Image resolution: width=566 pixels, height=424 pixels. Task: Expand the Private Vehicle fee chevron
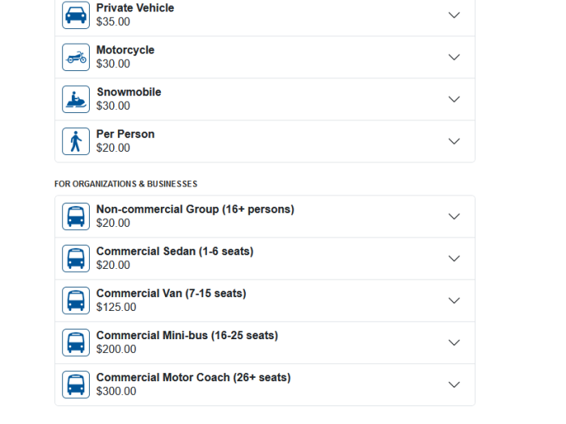[454, 15]
